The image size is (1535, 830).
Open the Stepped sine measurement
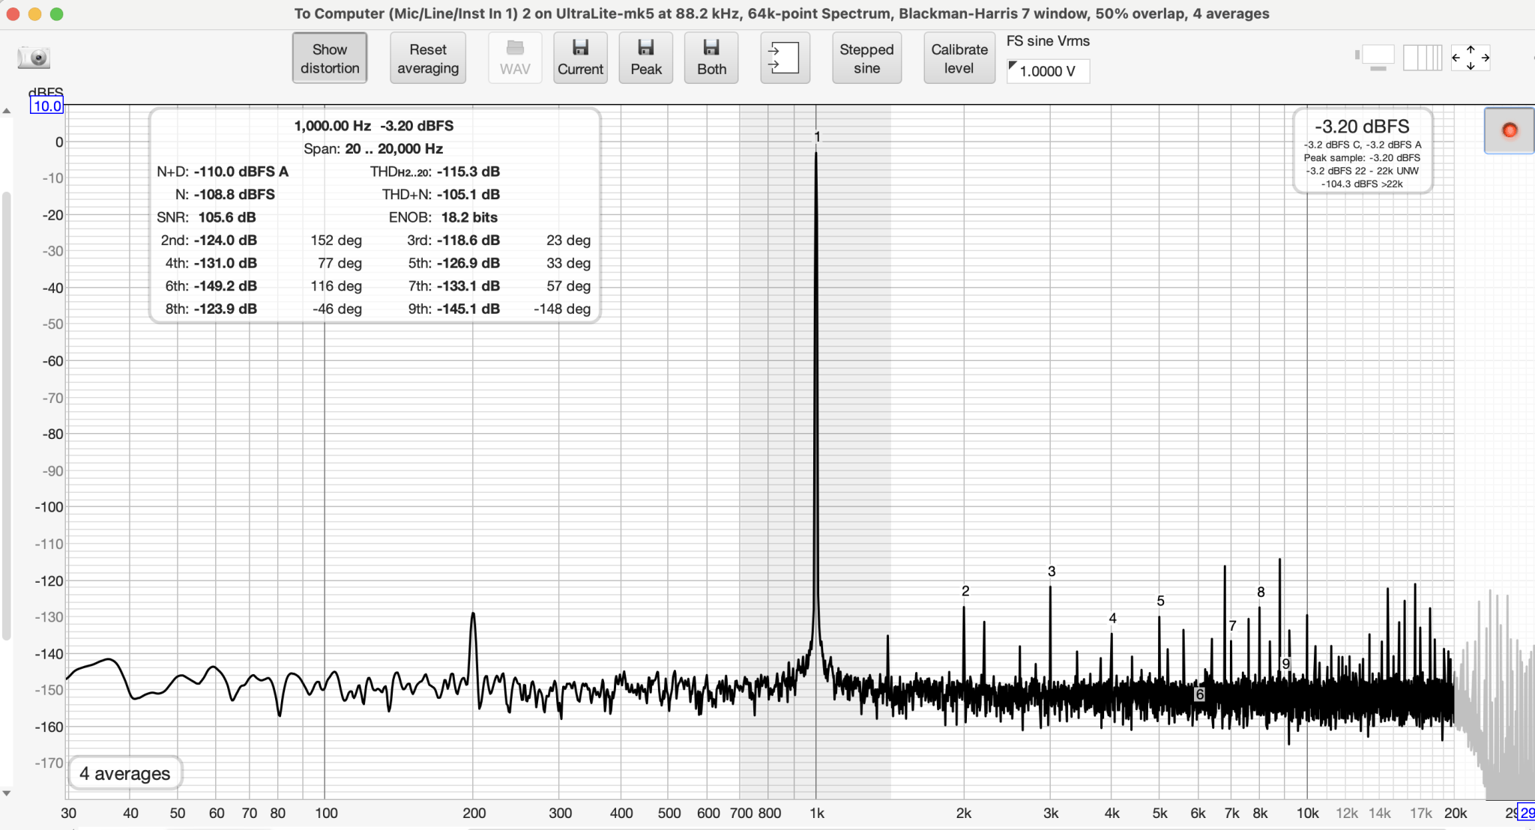[866, 58]
